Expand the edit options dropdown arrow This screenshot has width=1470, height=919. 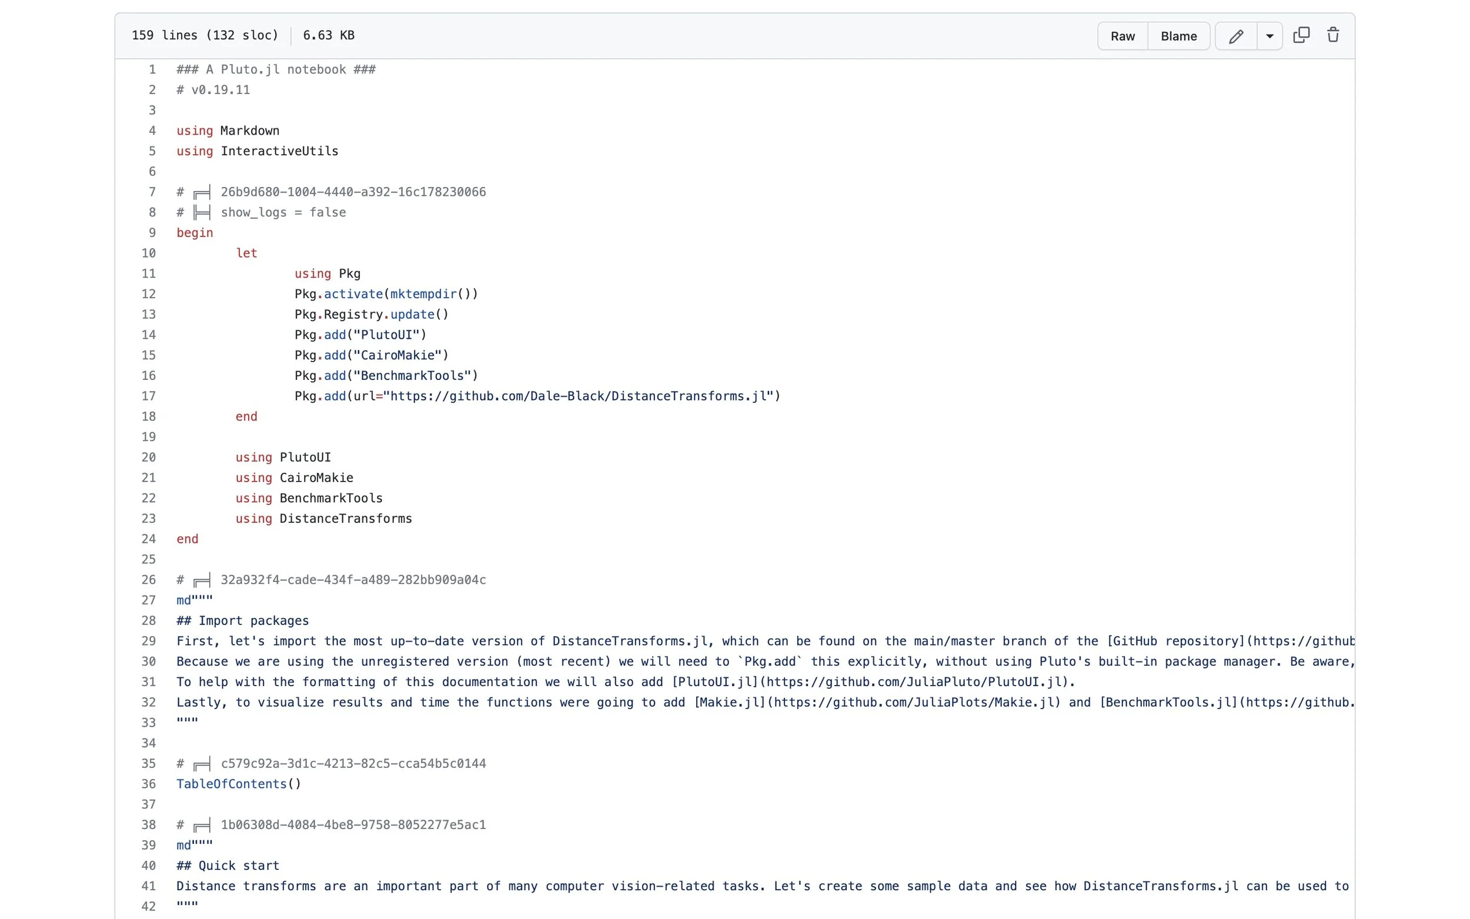pyautogui.click(x=1269, y=36)
